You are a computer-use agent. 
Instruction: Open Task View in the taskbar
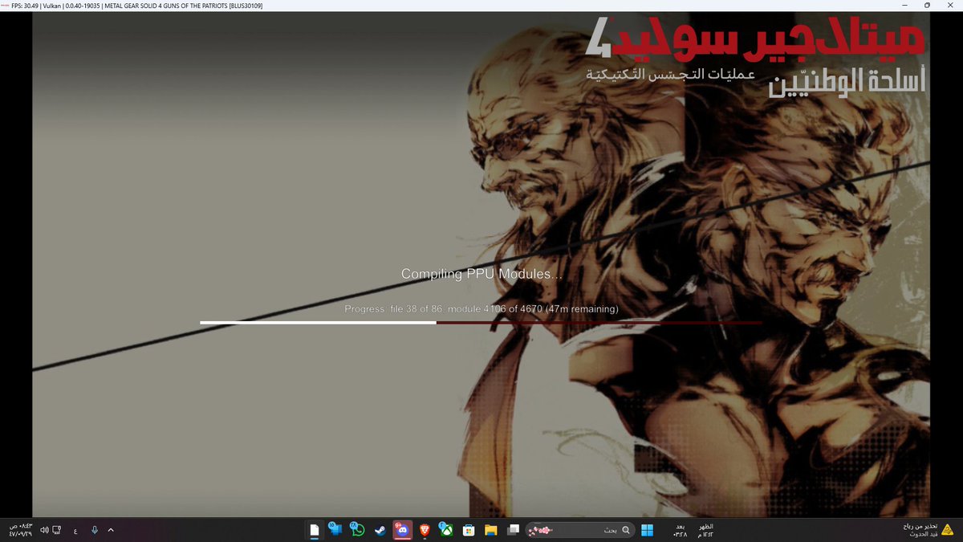point(512,530)
